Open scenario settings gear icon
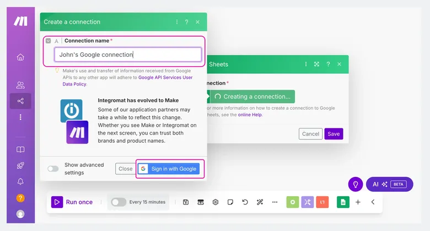 coord(216,202)
